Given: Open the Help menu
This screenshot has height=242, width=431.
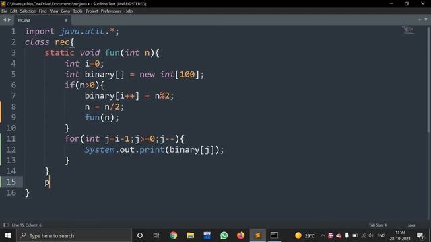Looking at the screenshot, I should tap(129, 11).
